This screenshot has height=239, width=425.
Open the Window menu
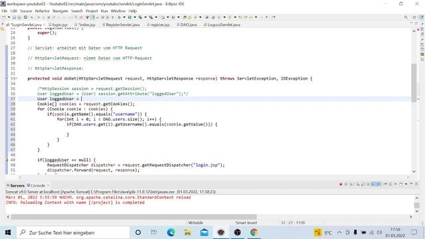click(118, 11)
